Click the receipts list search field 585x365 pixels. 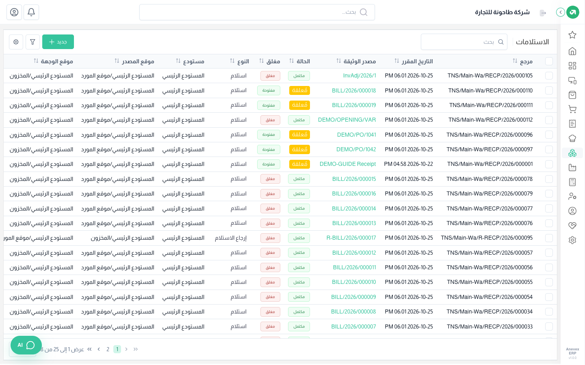click(464, 42)
